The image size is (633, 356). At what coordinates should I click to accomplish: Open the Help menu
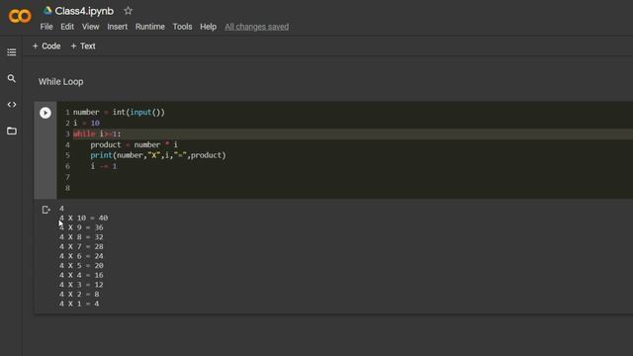[x=208, y=27]
